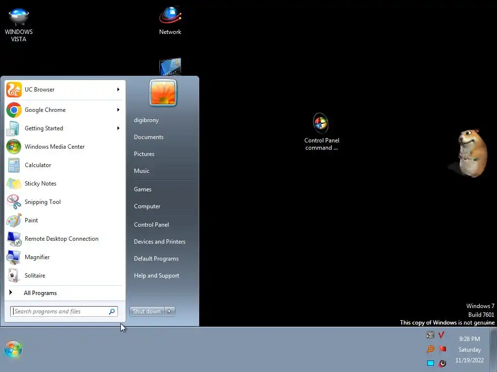The width and height of the screenshot is (497, 372).
Task: Click the red flag tray icon
Action: click(443, 349)
